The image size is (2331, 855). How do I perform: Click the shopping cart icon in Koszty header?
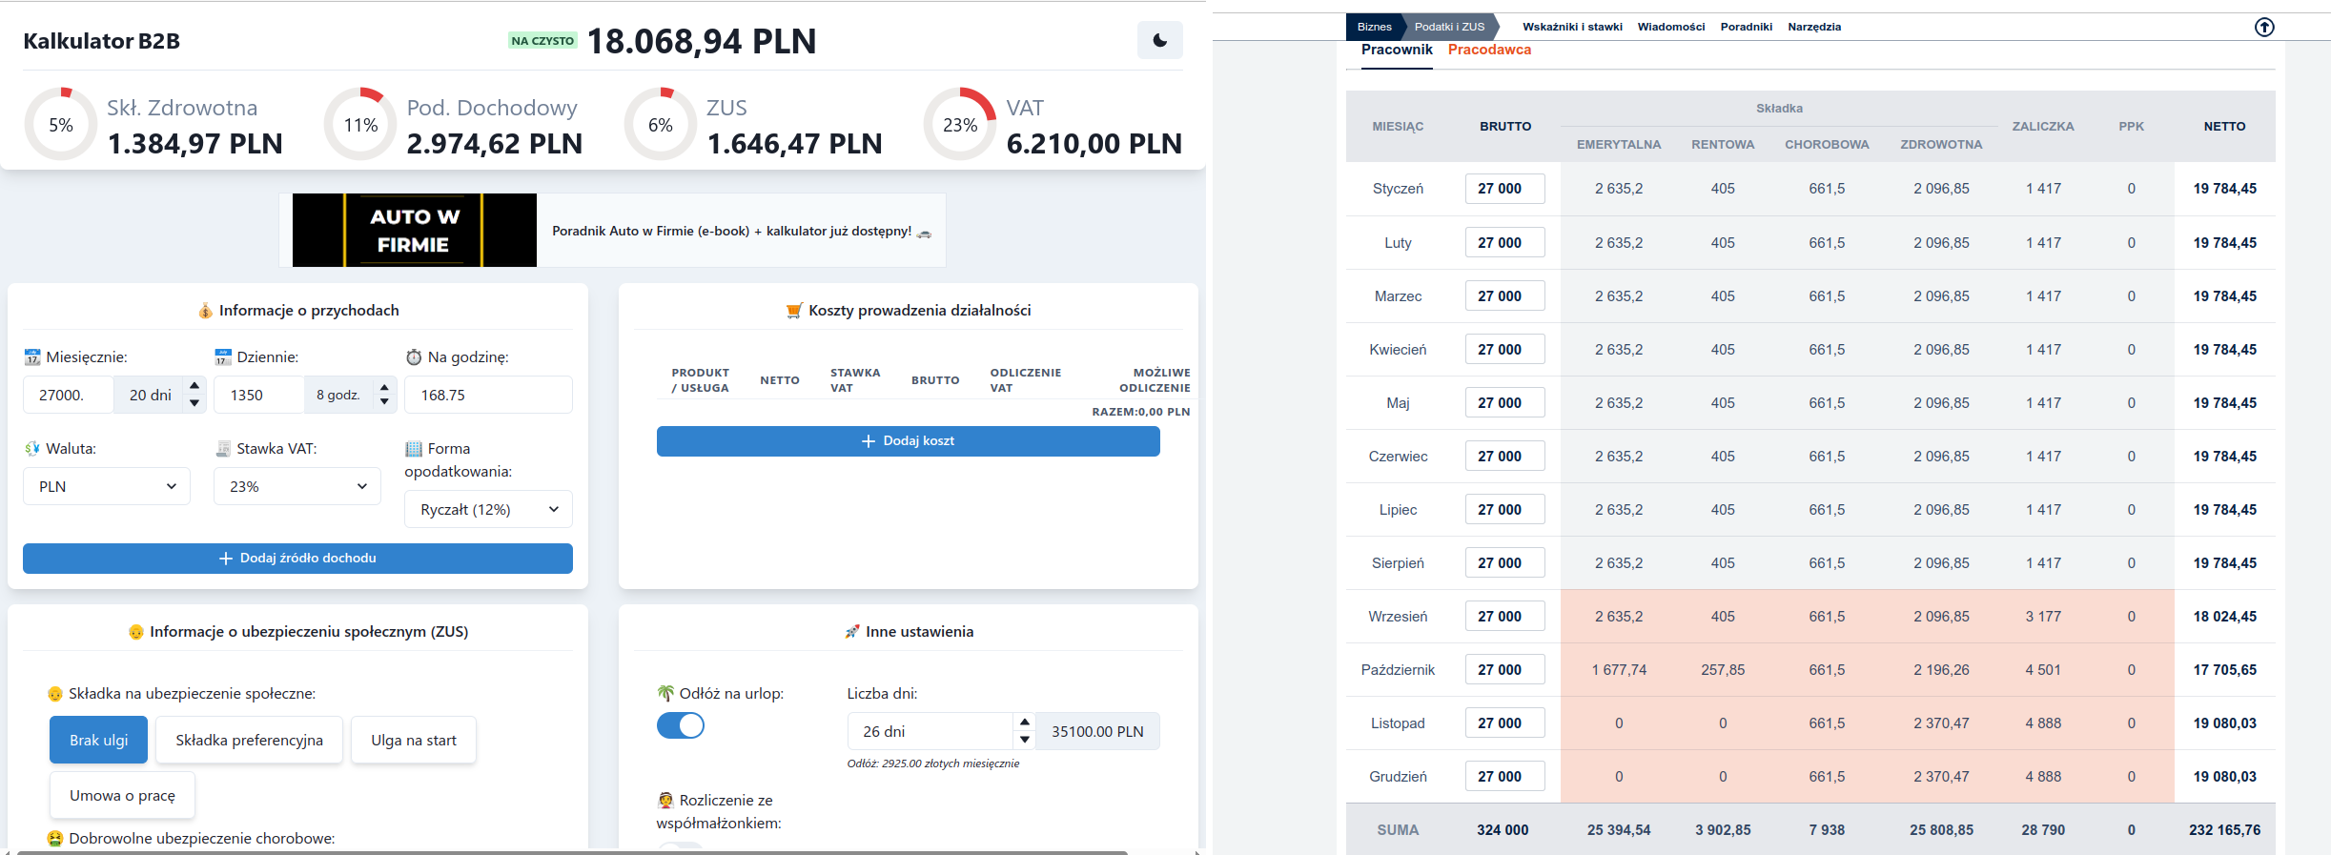tap(794, 311)
